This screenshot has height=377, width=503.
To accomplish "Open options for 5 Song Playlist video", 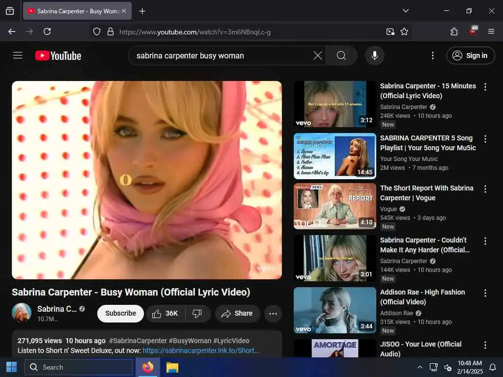I will coord(485,139).
